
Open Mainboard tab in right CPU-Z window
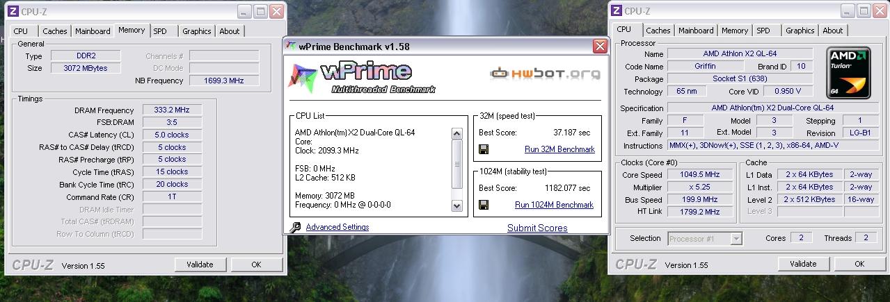coord(696,31)
